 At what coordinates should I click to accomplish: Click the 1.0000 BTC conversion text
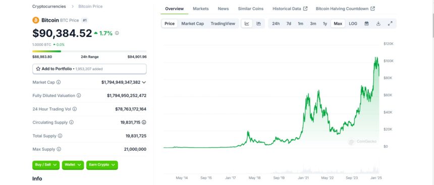coord(42,44)
